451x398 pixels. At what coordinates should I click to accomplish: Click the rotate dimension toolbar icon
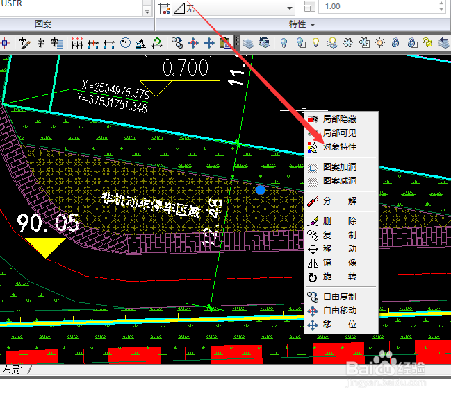pyautogui.click(x=157, y=43)
